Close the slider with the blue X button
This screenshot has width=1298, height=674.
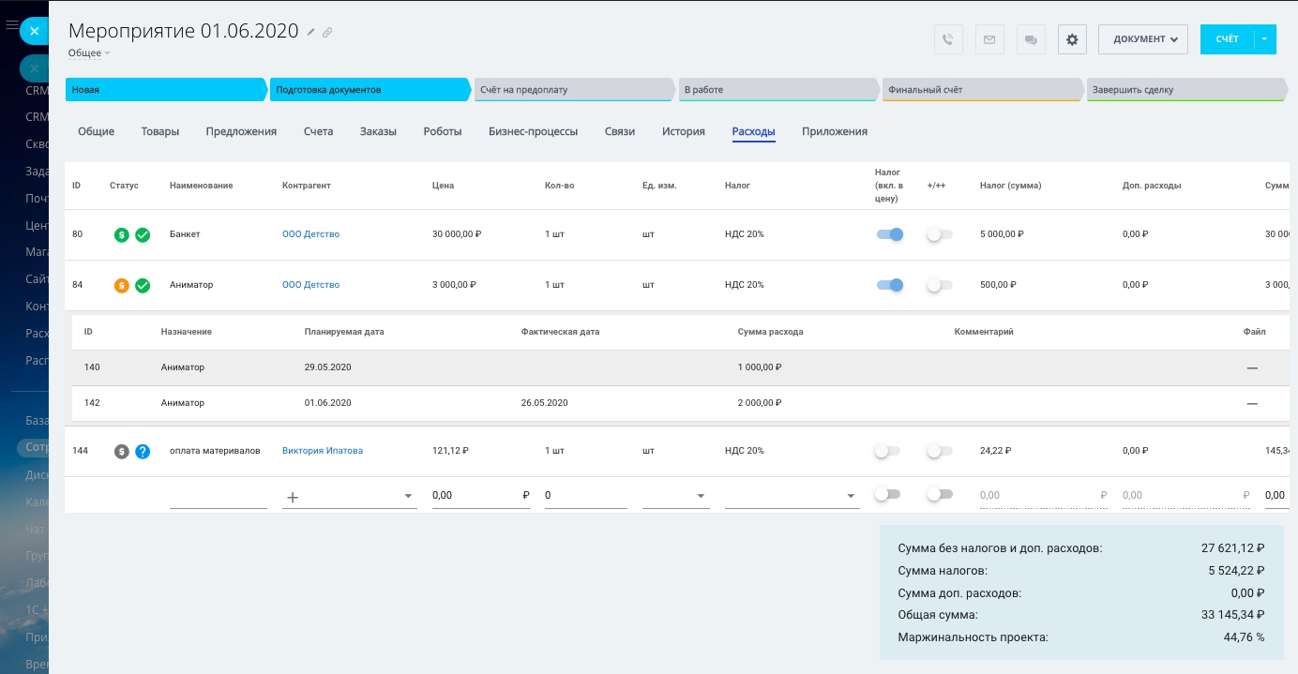click(34, 31)
